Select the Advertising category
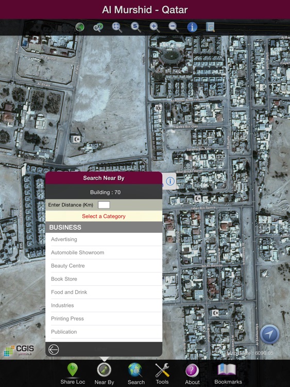Image resolution: width=290 pixels, height=387 pixels. pyautogui.click(x=104, y=239)
